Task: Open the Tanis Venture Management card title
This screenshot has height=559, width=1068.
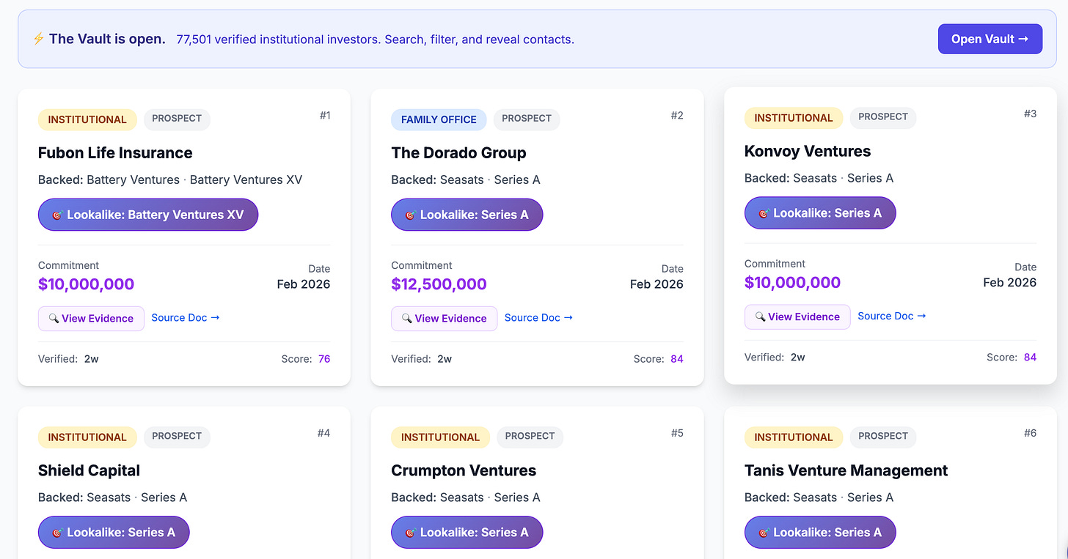Action: point(846,470)
